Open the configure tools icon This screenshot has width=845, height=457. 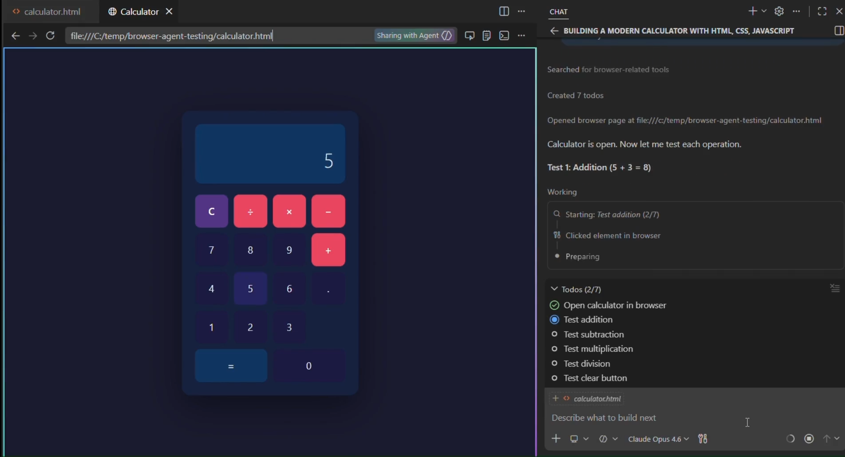703,439
